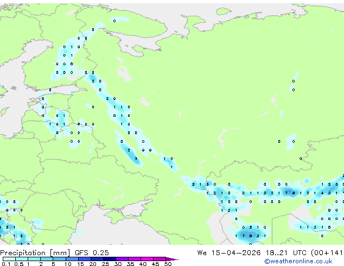The image size is (344, 266).
Task: Click the '0.5' legend scale label
Action: click(18, 264)
